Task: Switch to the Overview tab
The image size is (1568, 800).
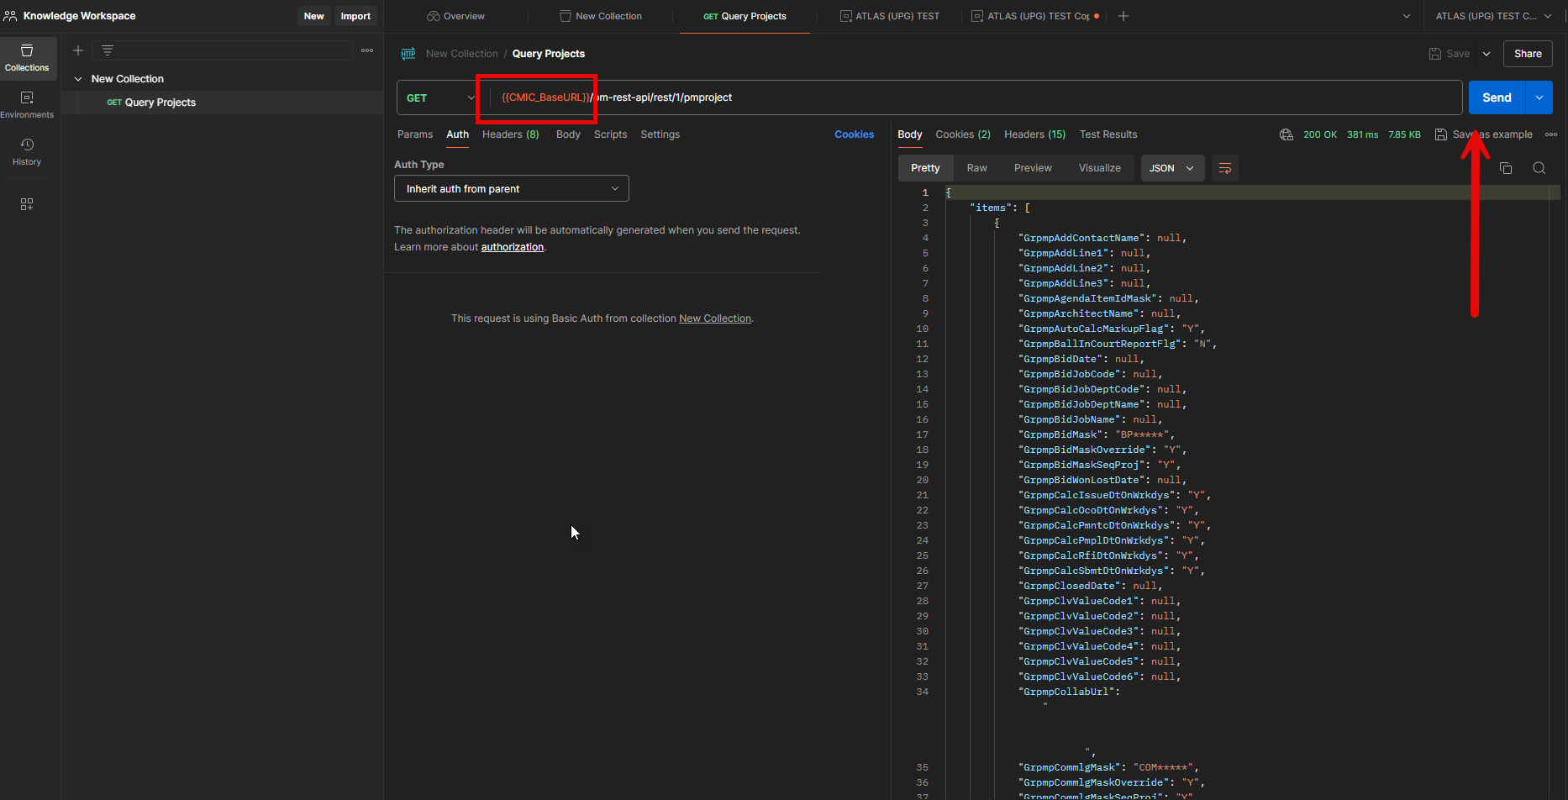Action: point(456,16)
